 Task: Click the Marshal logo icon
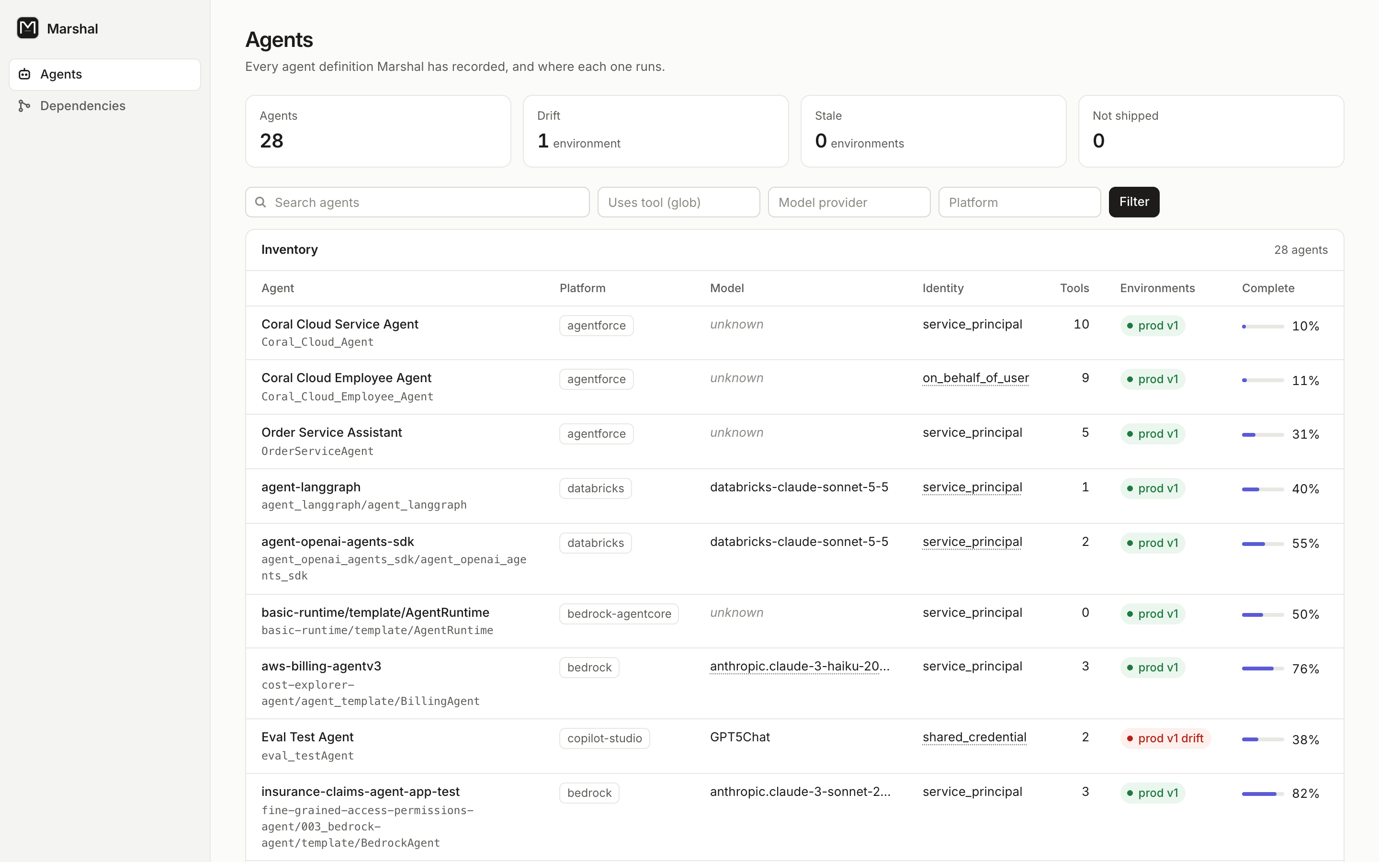27,28
